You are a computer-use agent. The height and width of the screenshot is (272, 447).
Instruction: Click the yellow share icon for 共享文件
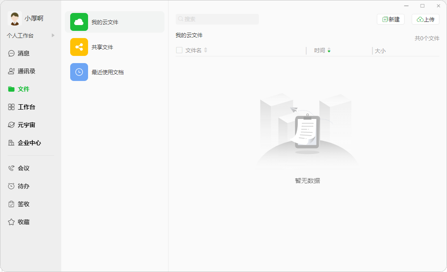click(79, 47)
